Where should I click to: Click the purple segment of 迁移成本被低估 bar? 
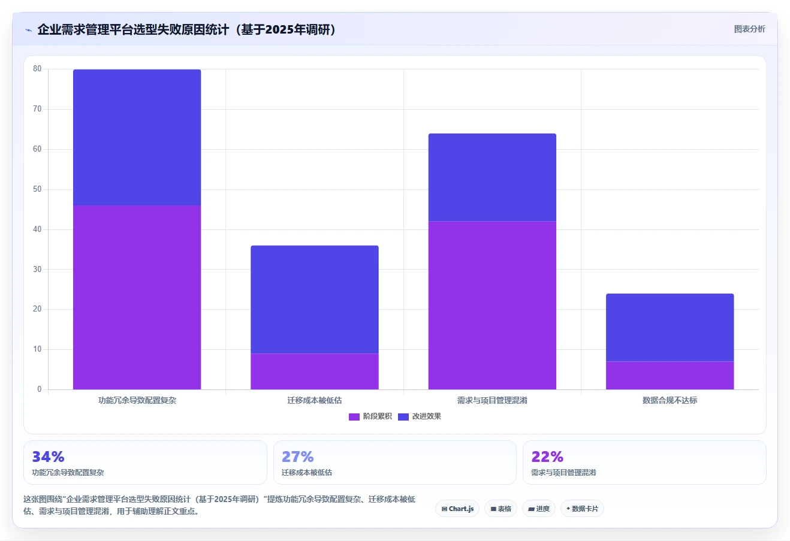315,371
